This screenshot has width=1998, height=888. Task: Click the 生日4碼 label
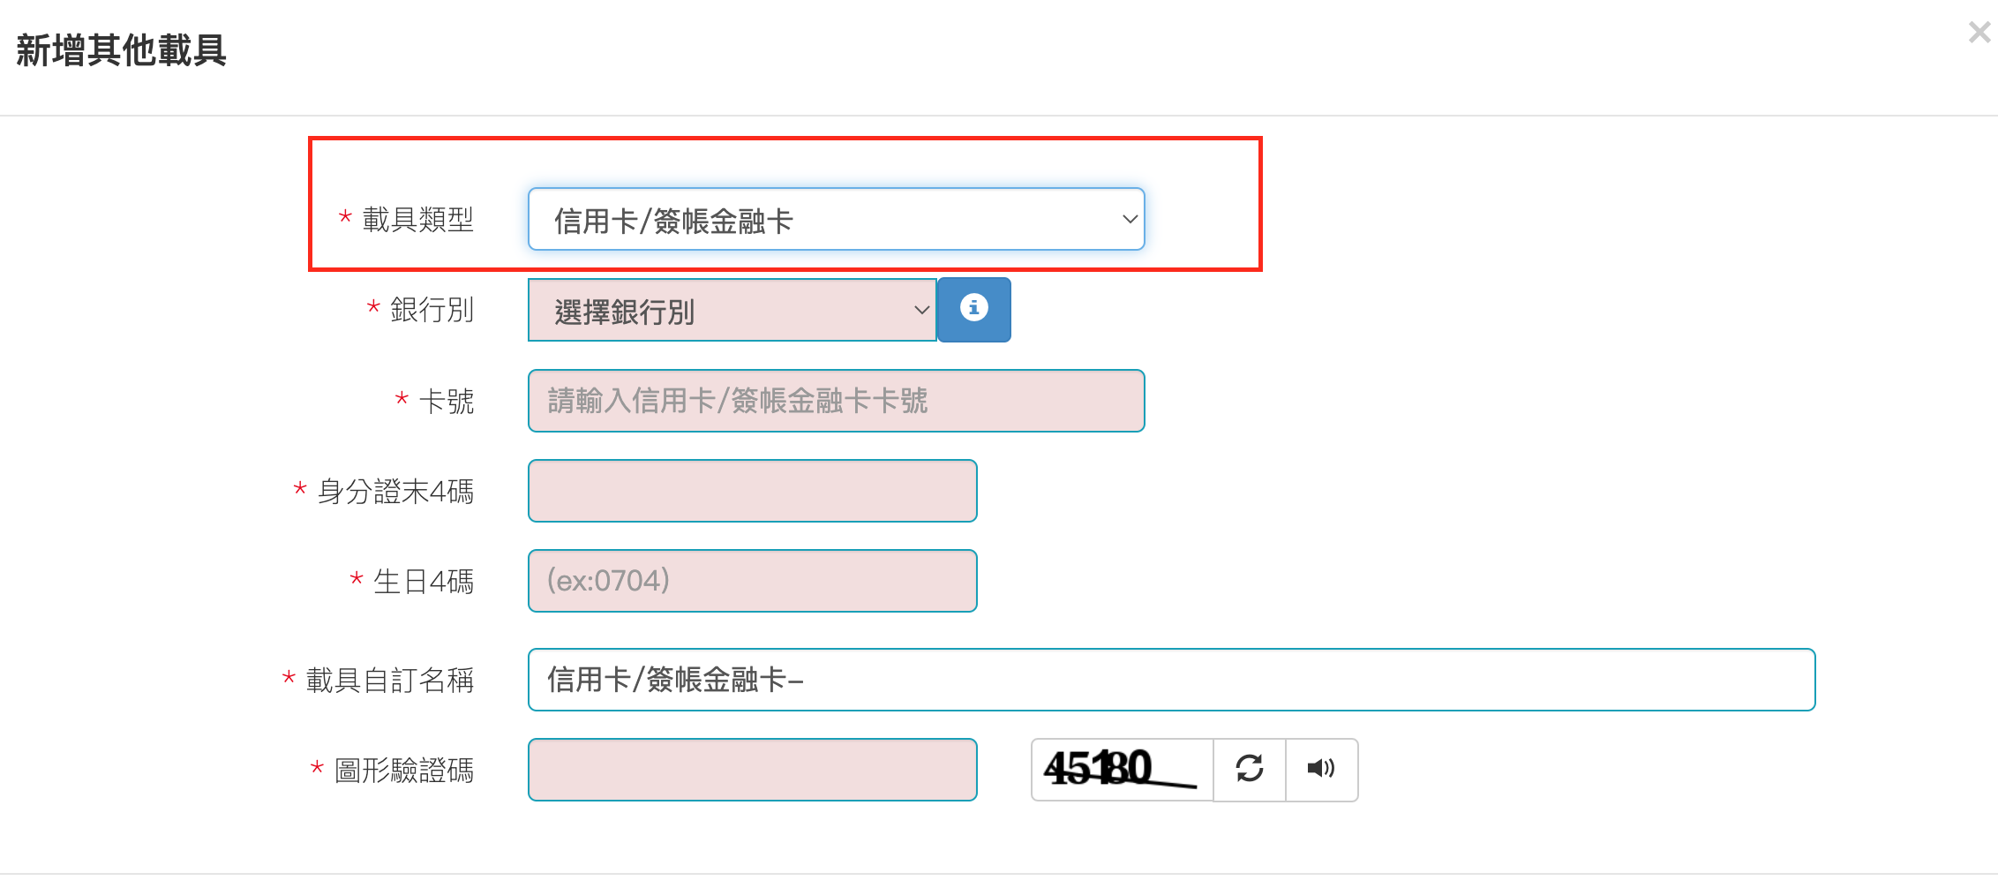point(424,582)
